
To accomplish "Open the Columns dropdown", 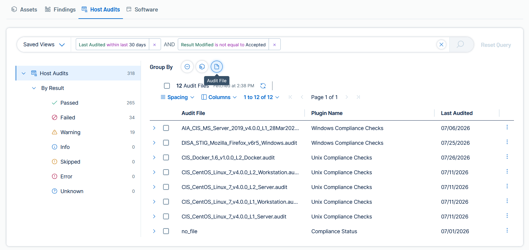I will click(219, 97).
